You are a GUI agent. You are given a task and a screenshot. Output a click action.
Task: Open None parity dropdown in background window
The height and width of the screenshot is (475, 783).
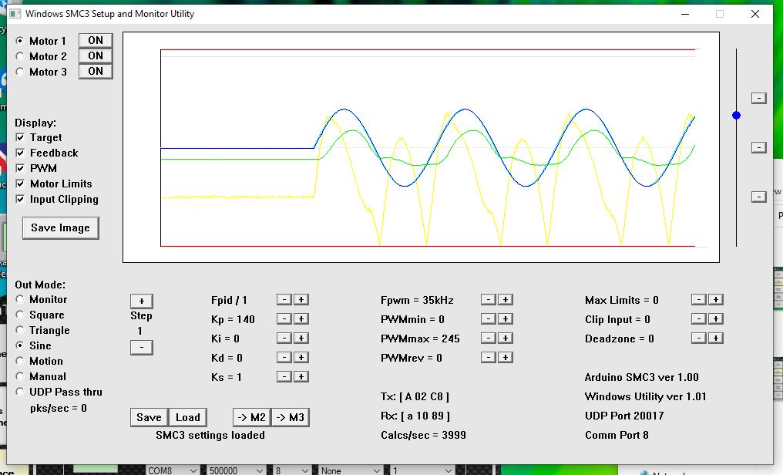click(x=351, y=470)
